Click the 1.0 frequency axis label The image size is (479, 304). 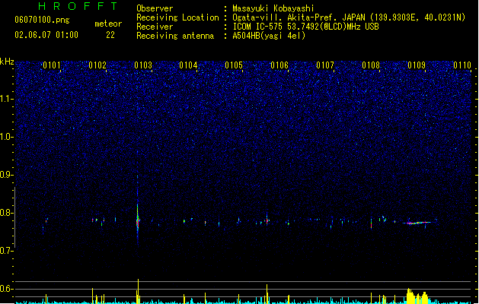coord(6,137)
